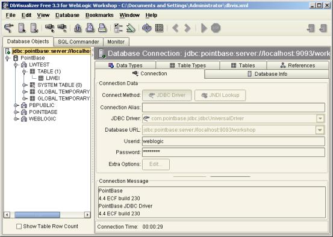
Task: Click the Userid field containing weblogic
Action: pos(234,141)
